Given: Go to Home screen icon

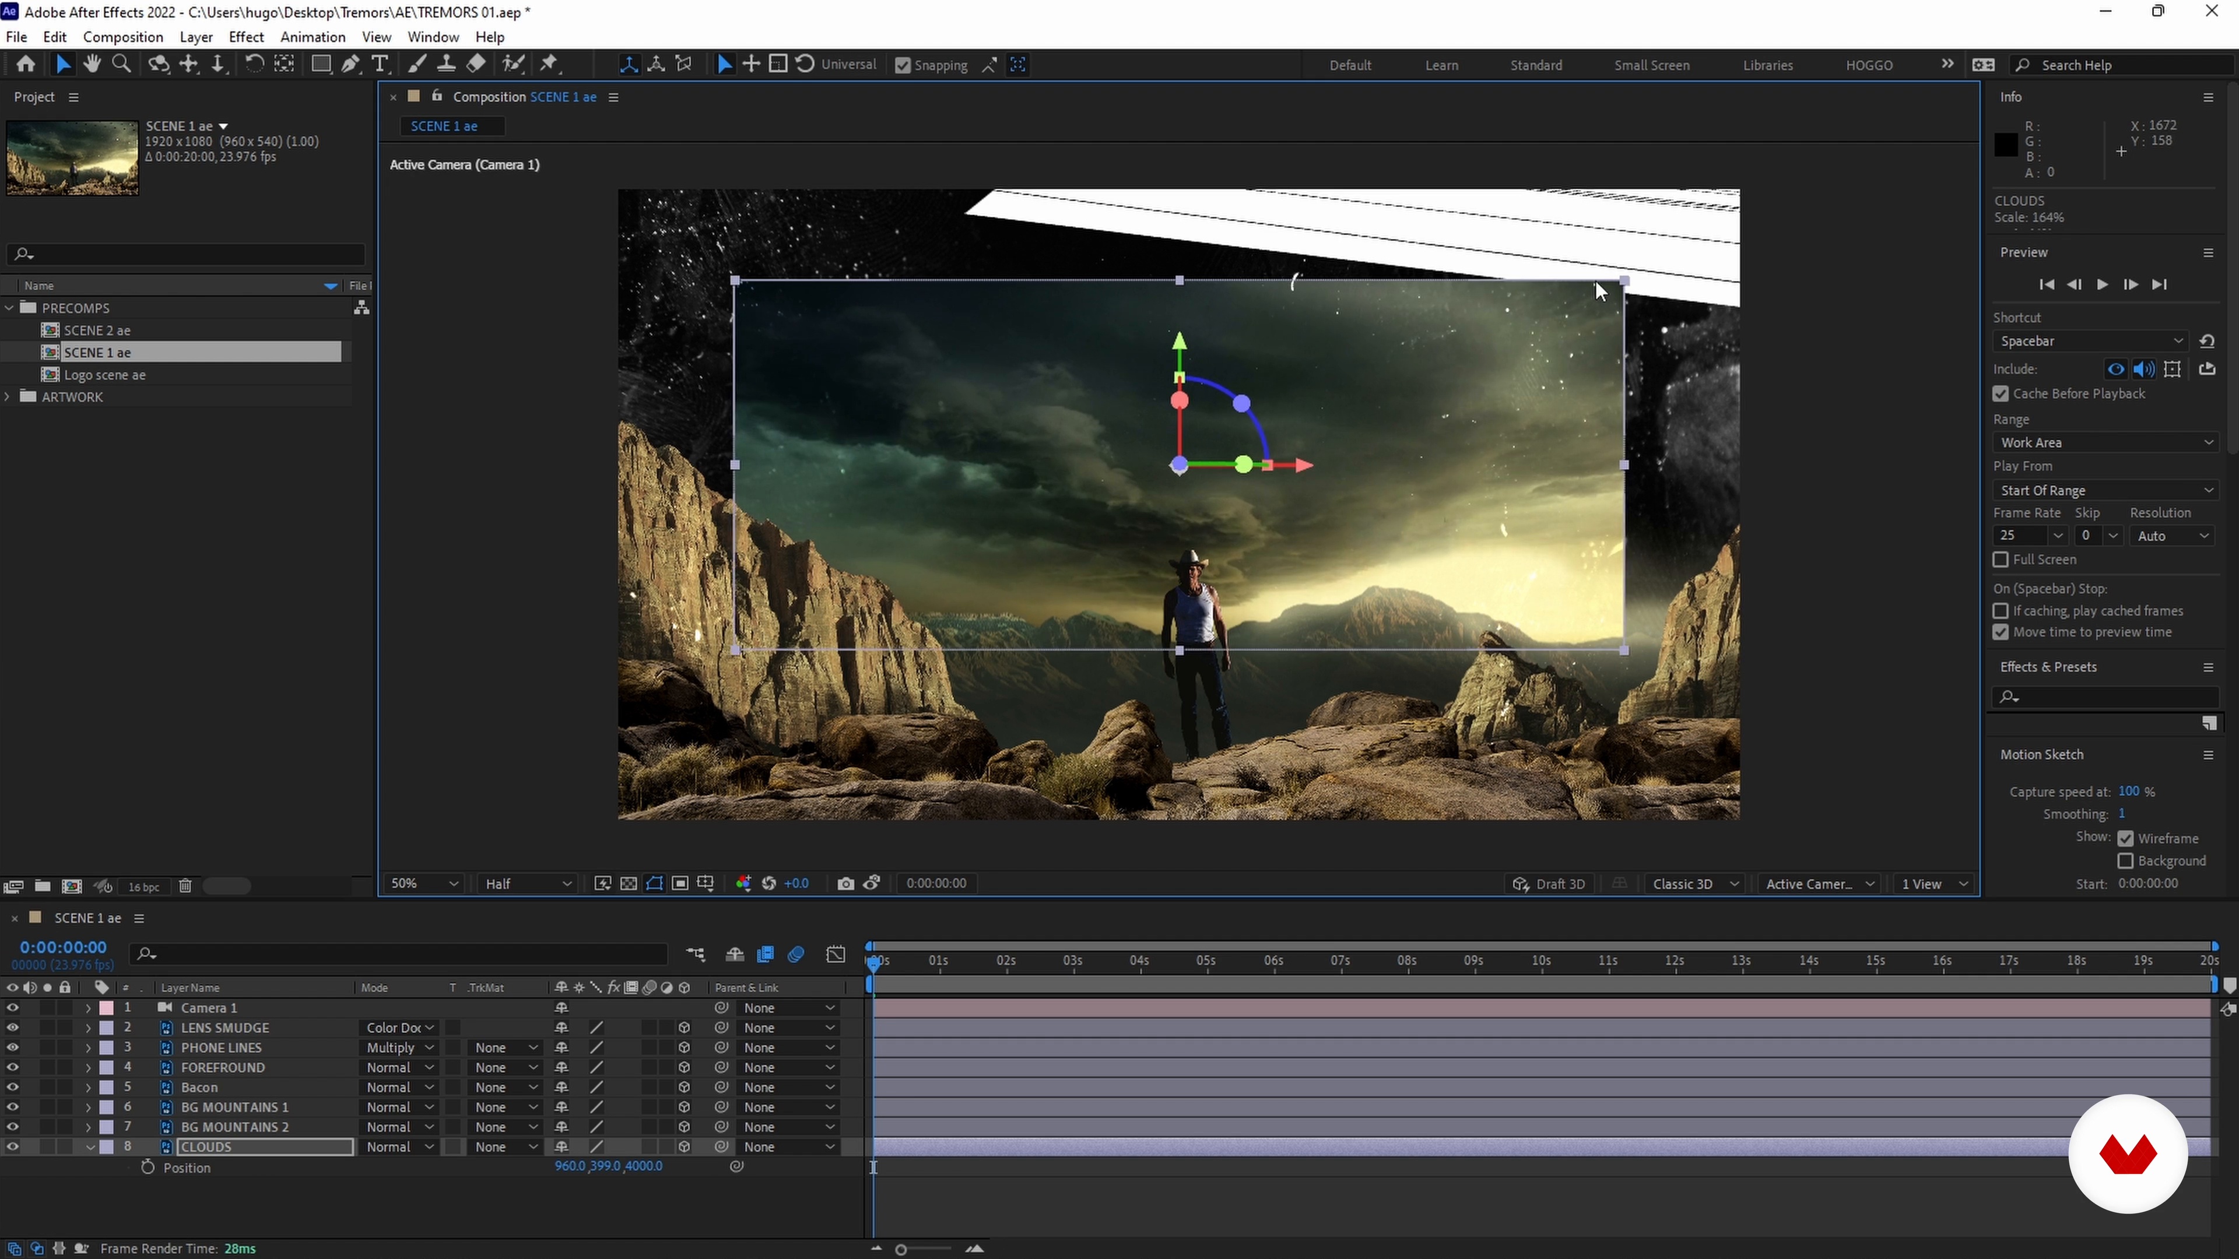Looking at the screenshot, I should point(26,64).
